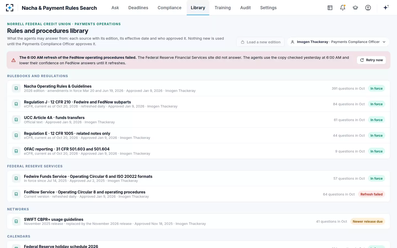Click the Fedwire Funds Service document icon

(16, 179)
